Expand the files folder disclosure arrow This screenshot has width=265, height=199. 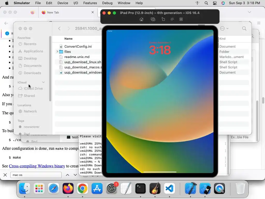pyautogui.click(x=57, y=52)
